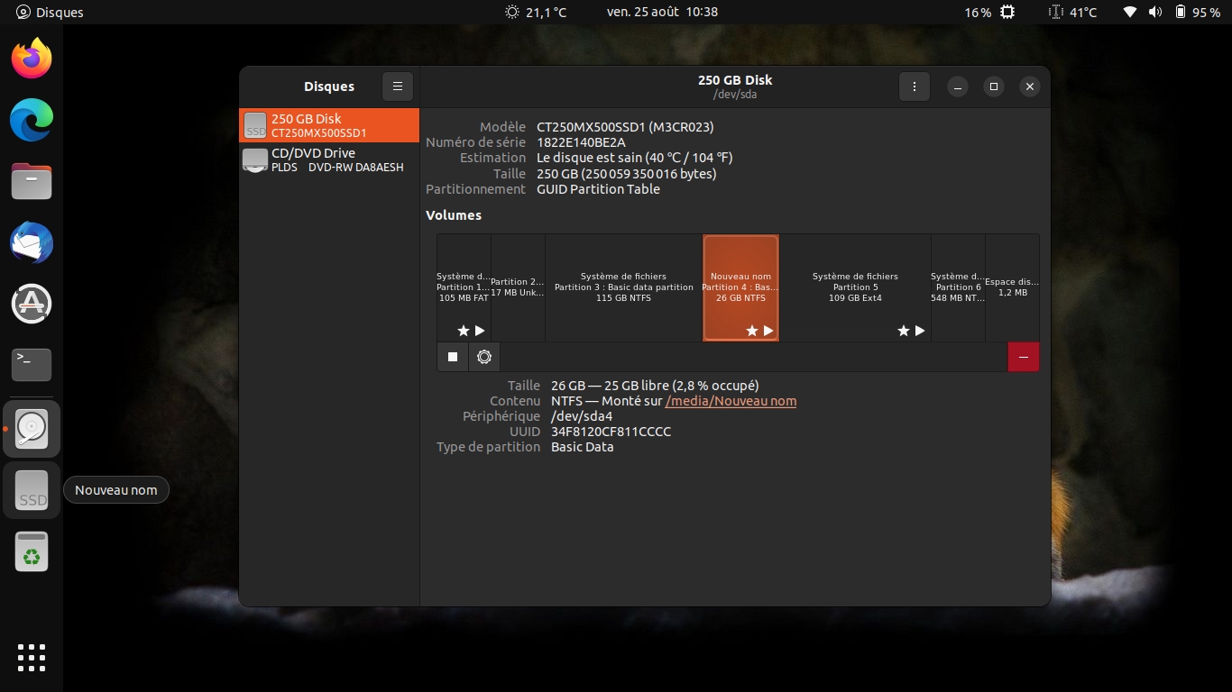Open the Wi-Fi network indicator
The width and height of the screenshot is (1232, 692).
[x=1130, y=12]
